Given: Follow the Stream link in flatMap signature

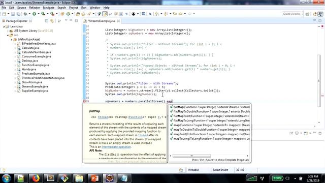Looking at the screenshot, I should pos(103,117).
